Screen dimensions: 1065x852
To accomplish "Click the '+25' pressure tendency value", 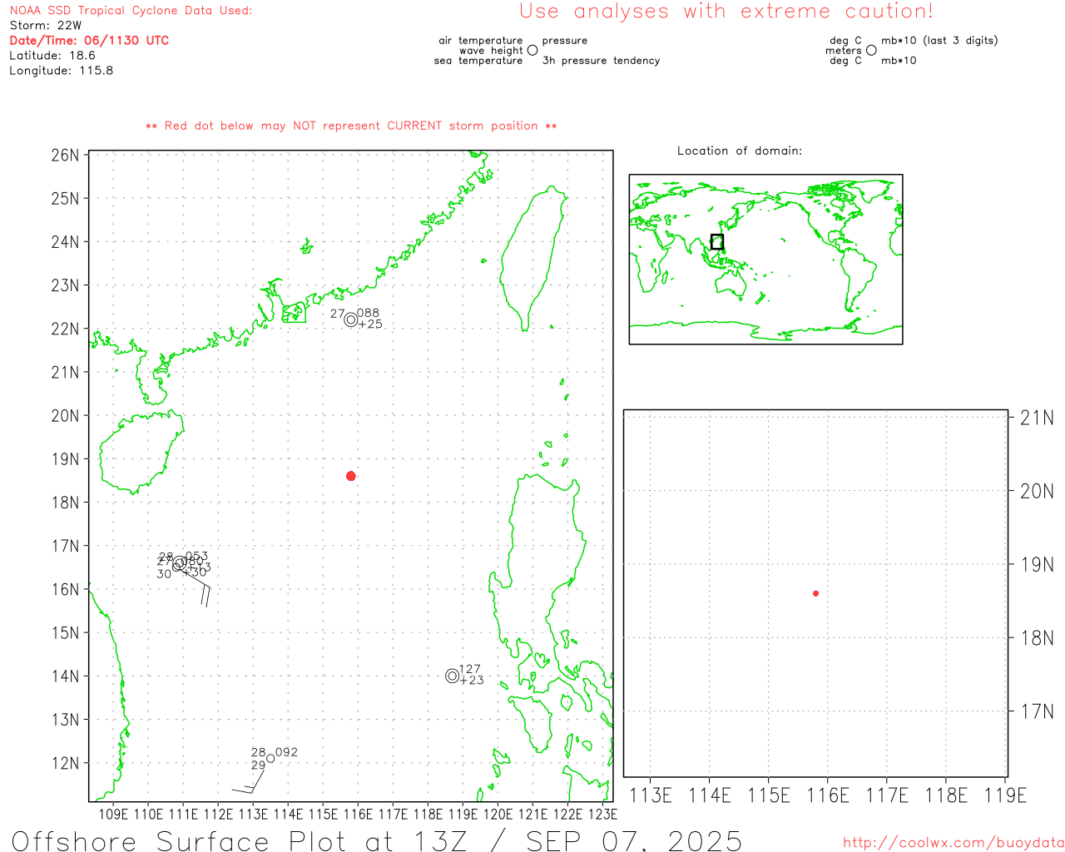I will tap(370, 324).
